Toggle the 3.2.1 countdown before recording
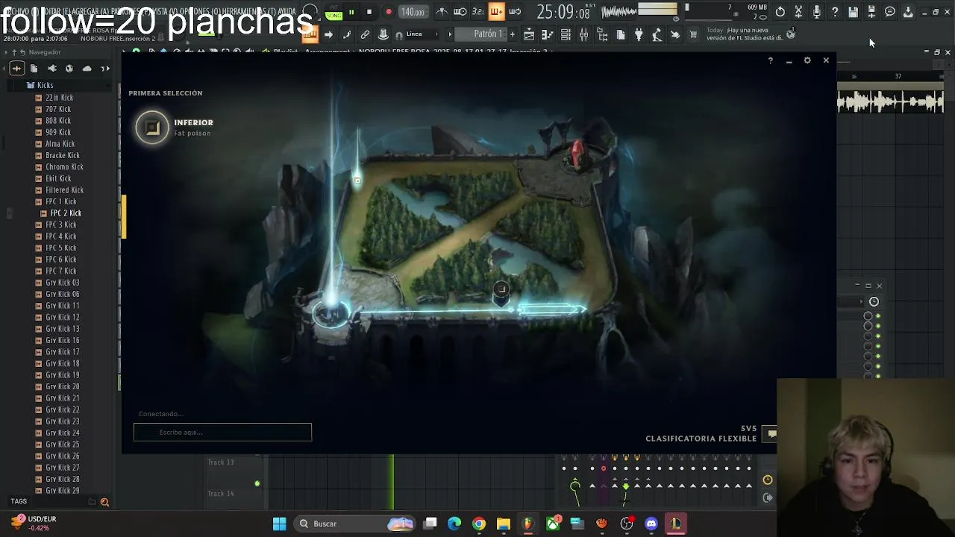This screenshot has height=537, width=955. pos(478,12)
